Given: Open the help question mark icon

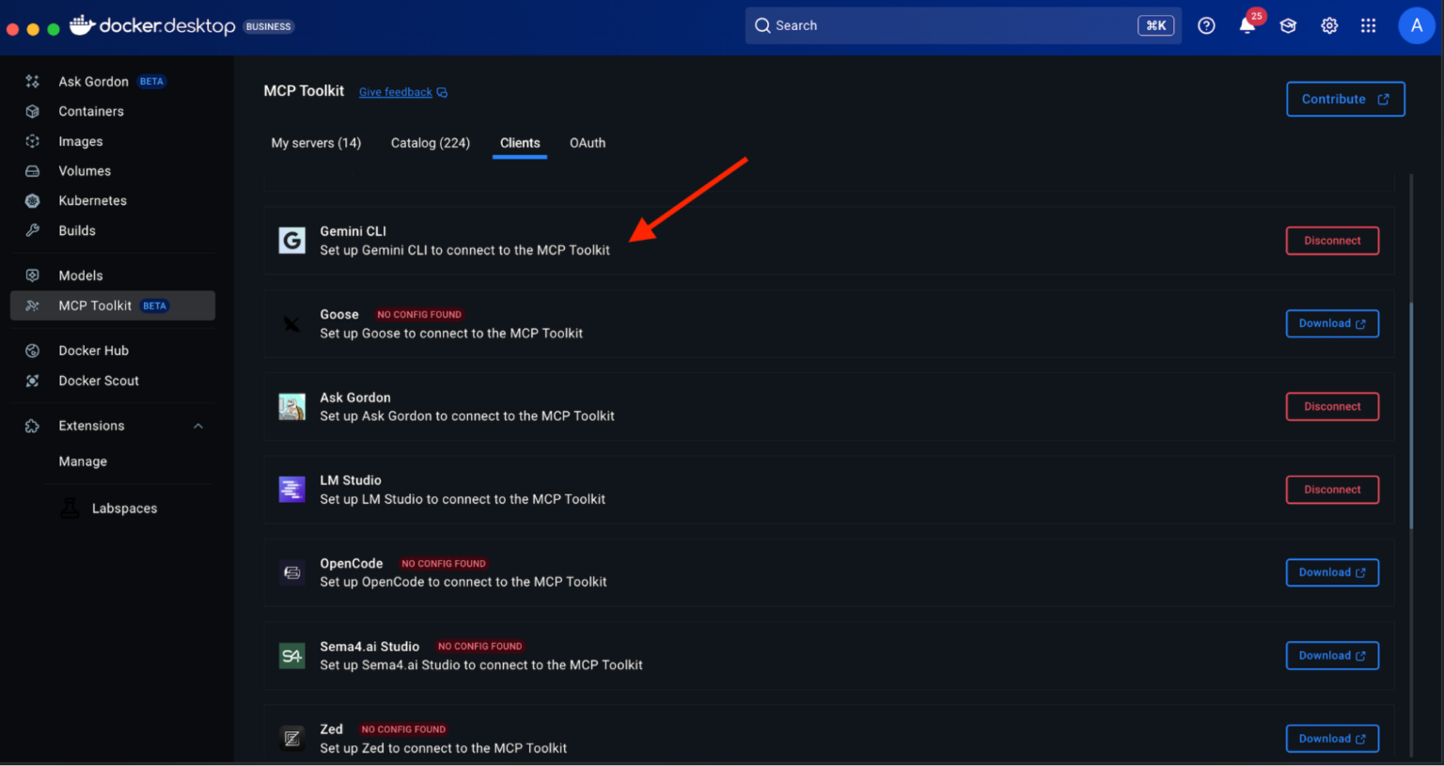Looking at the screenshot, I should coord(1206,25).
